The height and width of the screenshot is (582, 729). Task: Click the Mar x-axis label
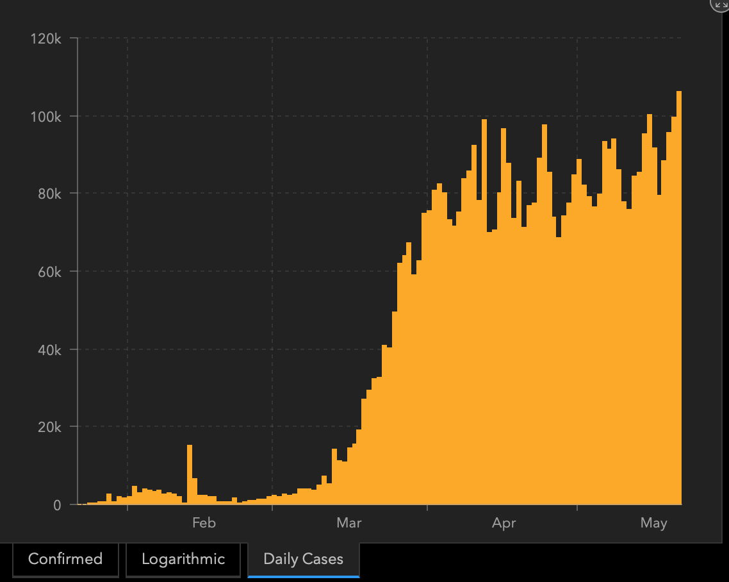click(348, 523)
